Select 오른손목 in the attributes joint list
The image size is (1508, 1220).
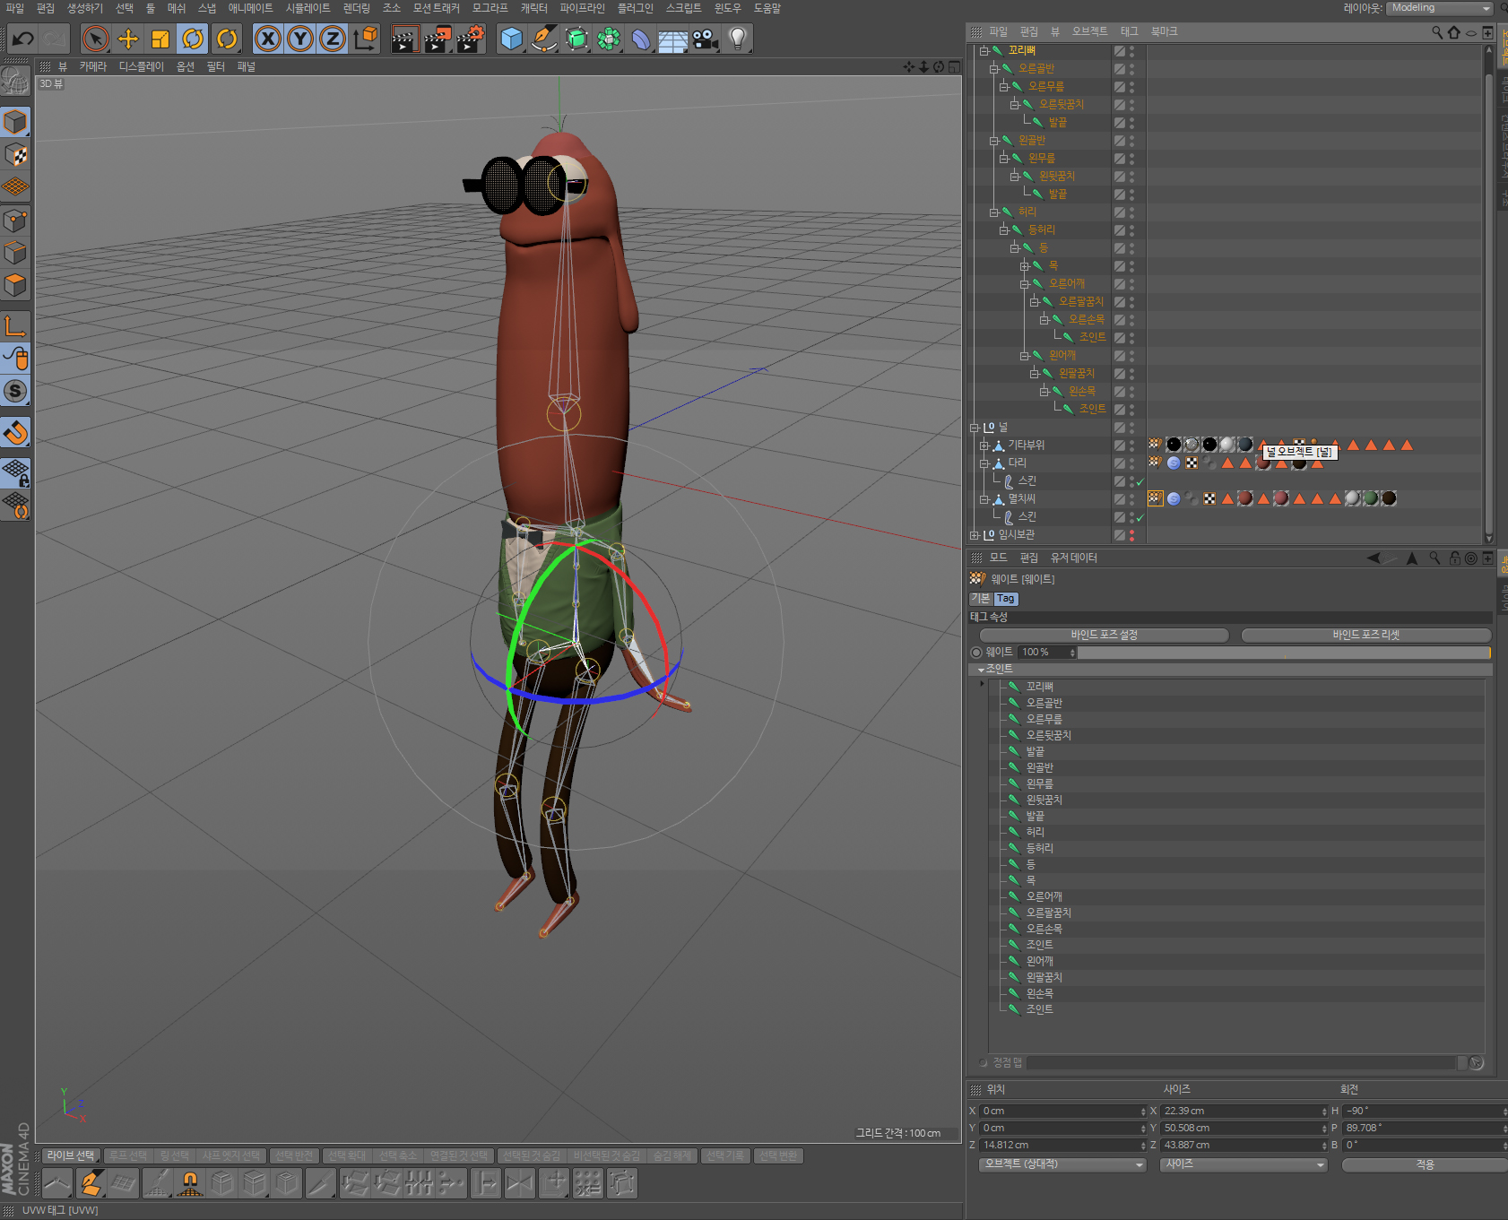point(1044,929)
